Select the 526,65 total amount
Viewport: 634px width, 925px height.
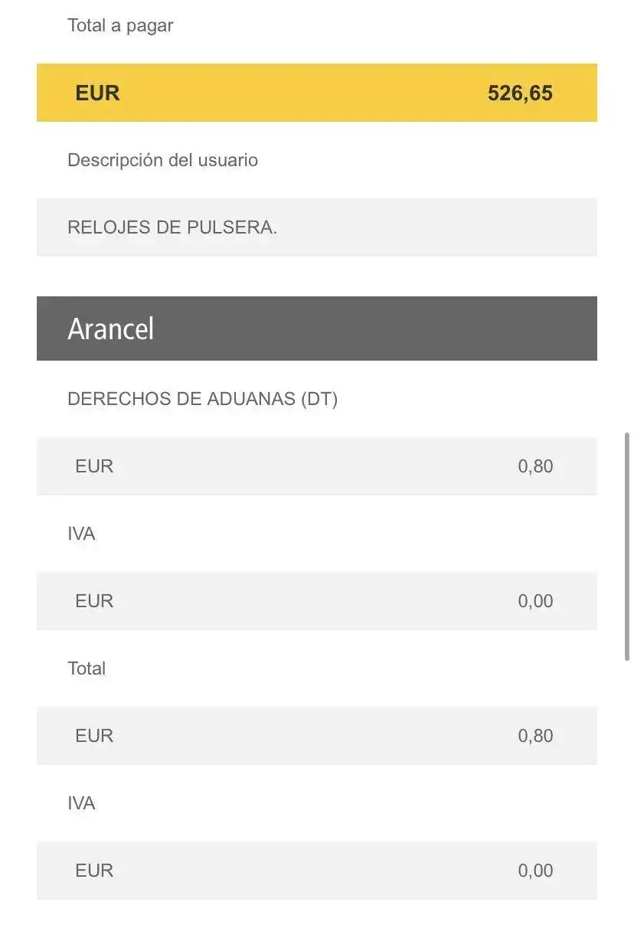coord(520,93)
